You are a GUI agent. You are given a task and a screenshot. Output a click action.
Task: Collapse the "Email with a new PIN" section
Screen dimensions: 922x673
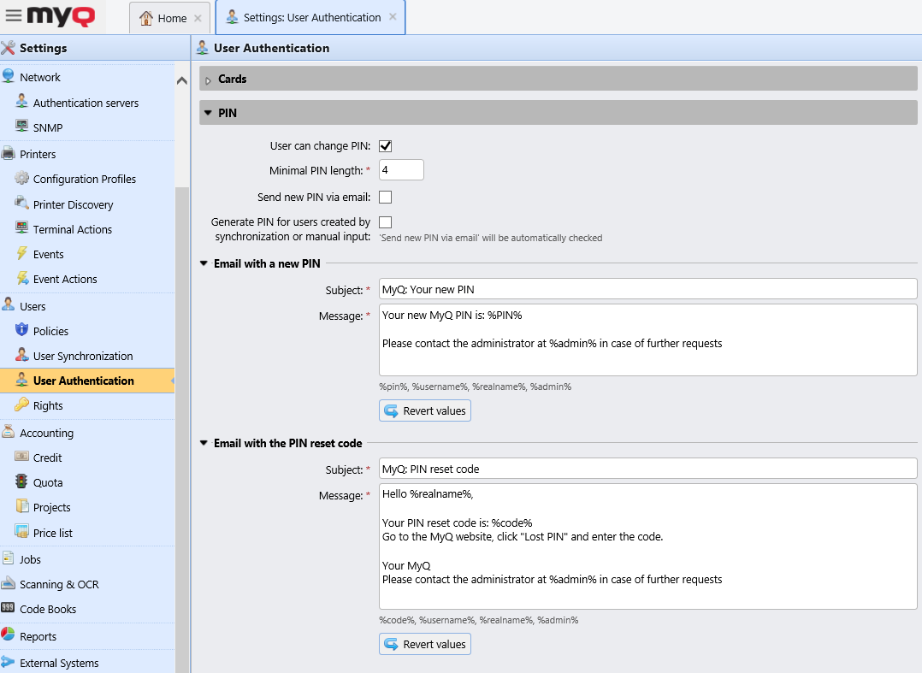click(204, 263)
